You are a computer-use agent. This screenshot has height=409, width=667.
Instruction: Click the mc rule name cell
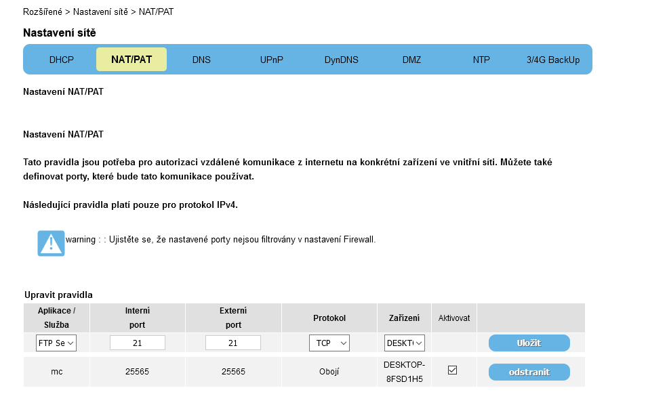point(56,372)
